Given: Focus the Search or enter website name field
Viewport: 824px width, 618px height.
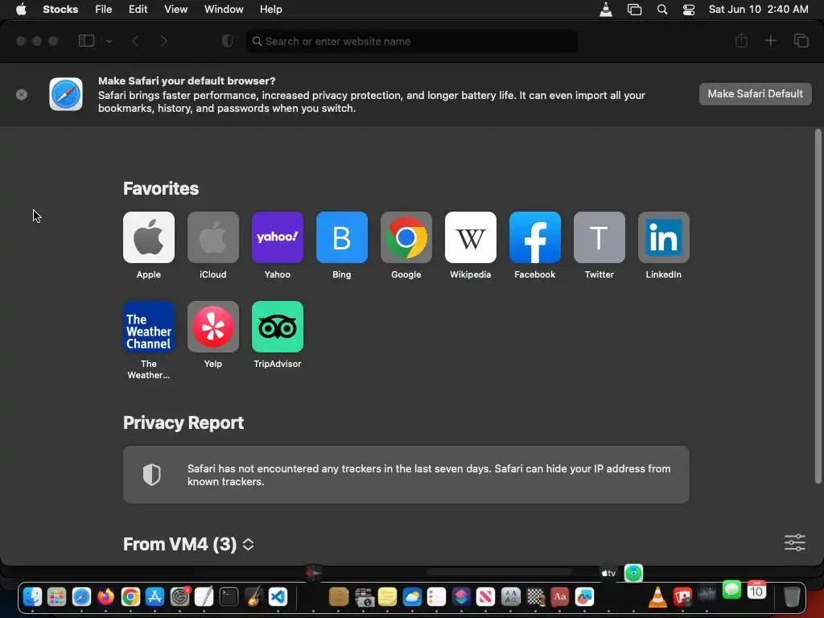Looking at the screenshot, I should [x=412, y=41].
